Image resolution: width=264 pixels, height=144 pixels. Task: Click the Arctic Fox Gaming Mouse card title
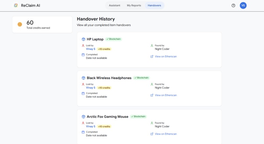coord(107,117)
